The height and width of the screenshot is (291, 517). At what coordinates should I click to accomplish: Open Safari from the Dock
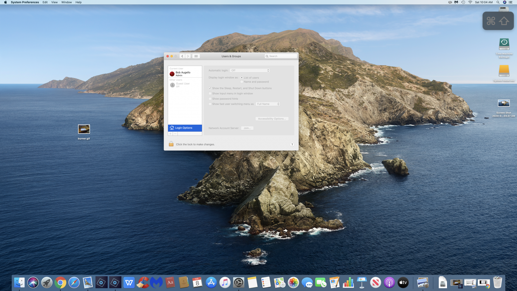pos(74,282)
